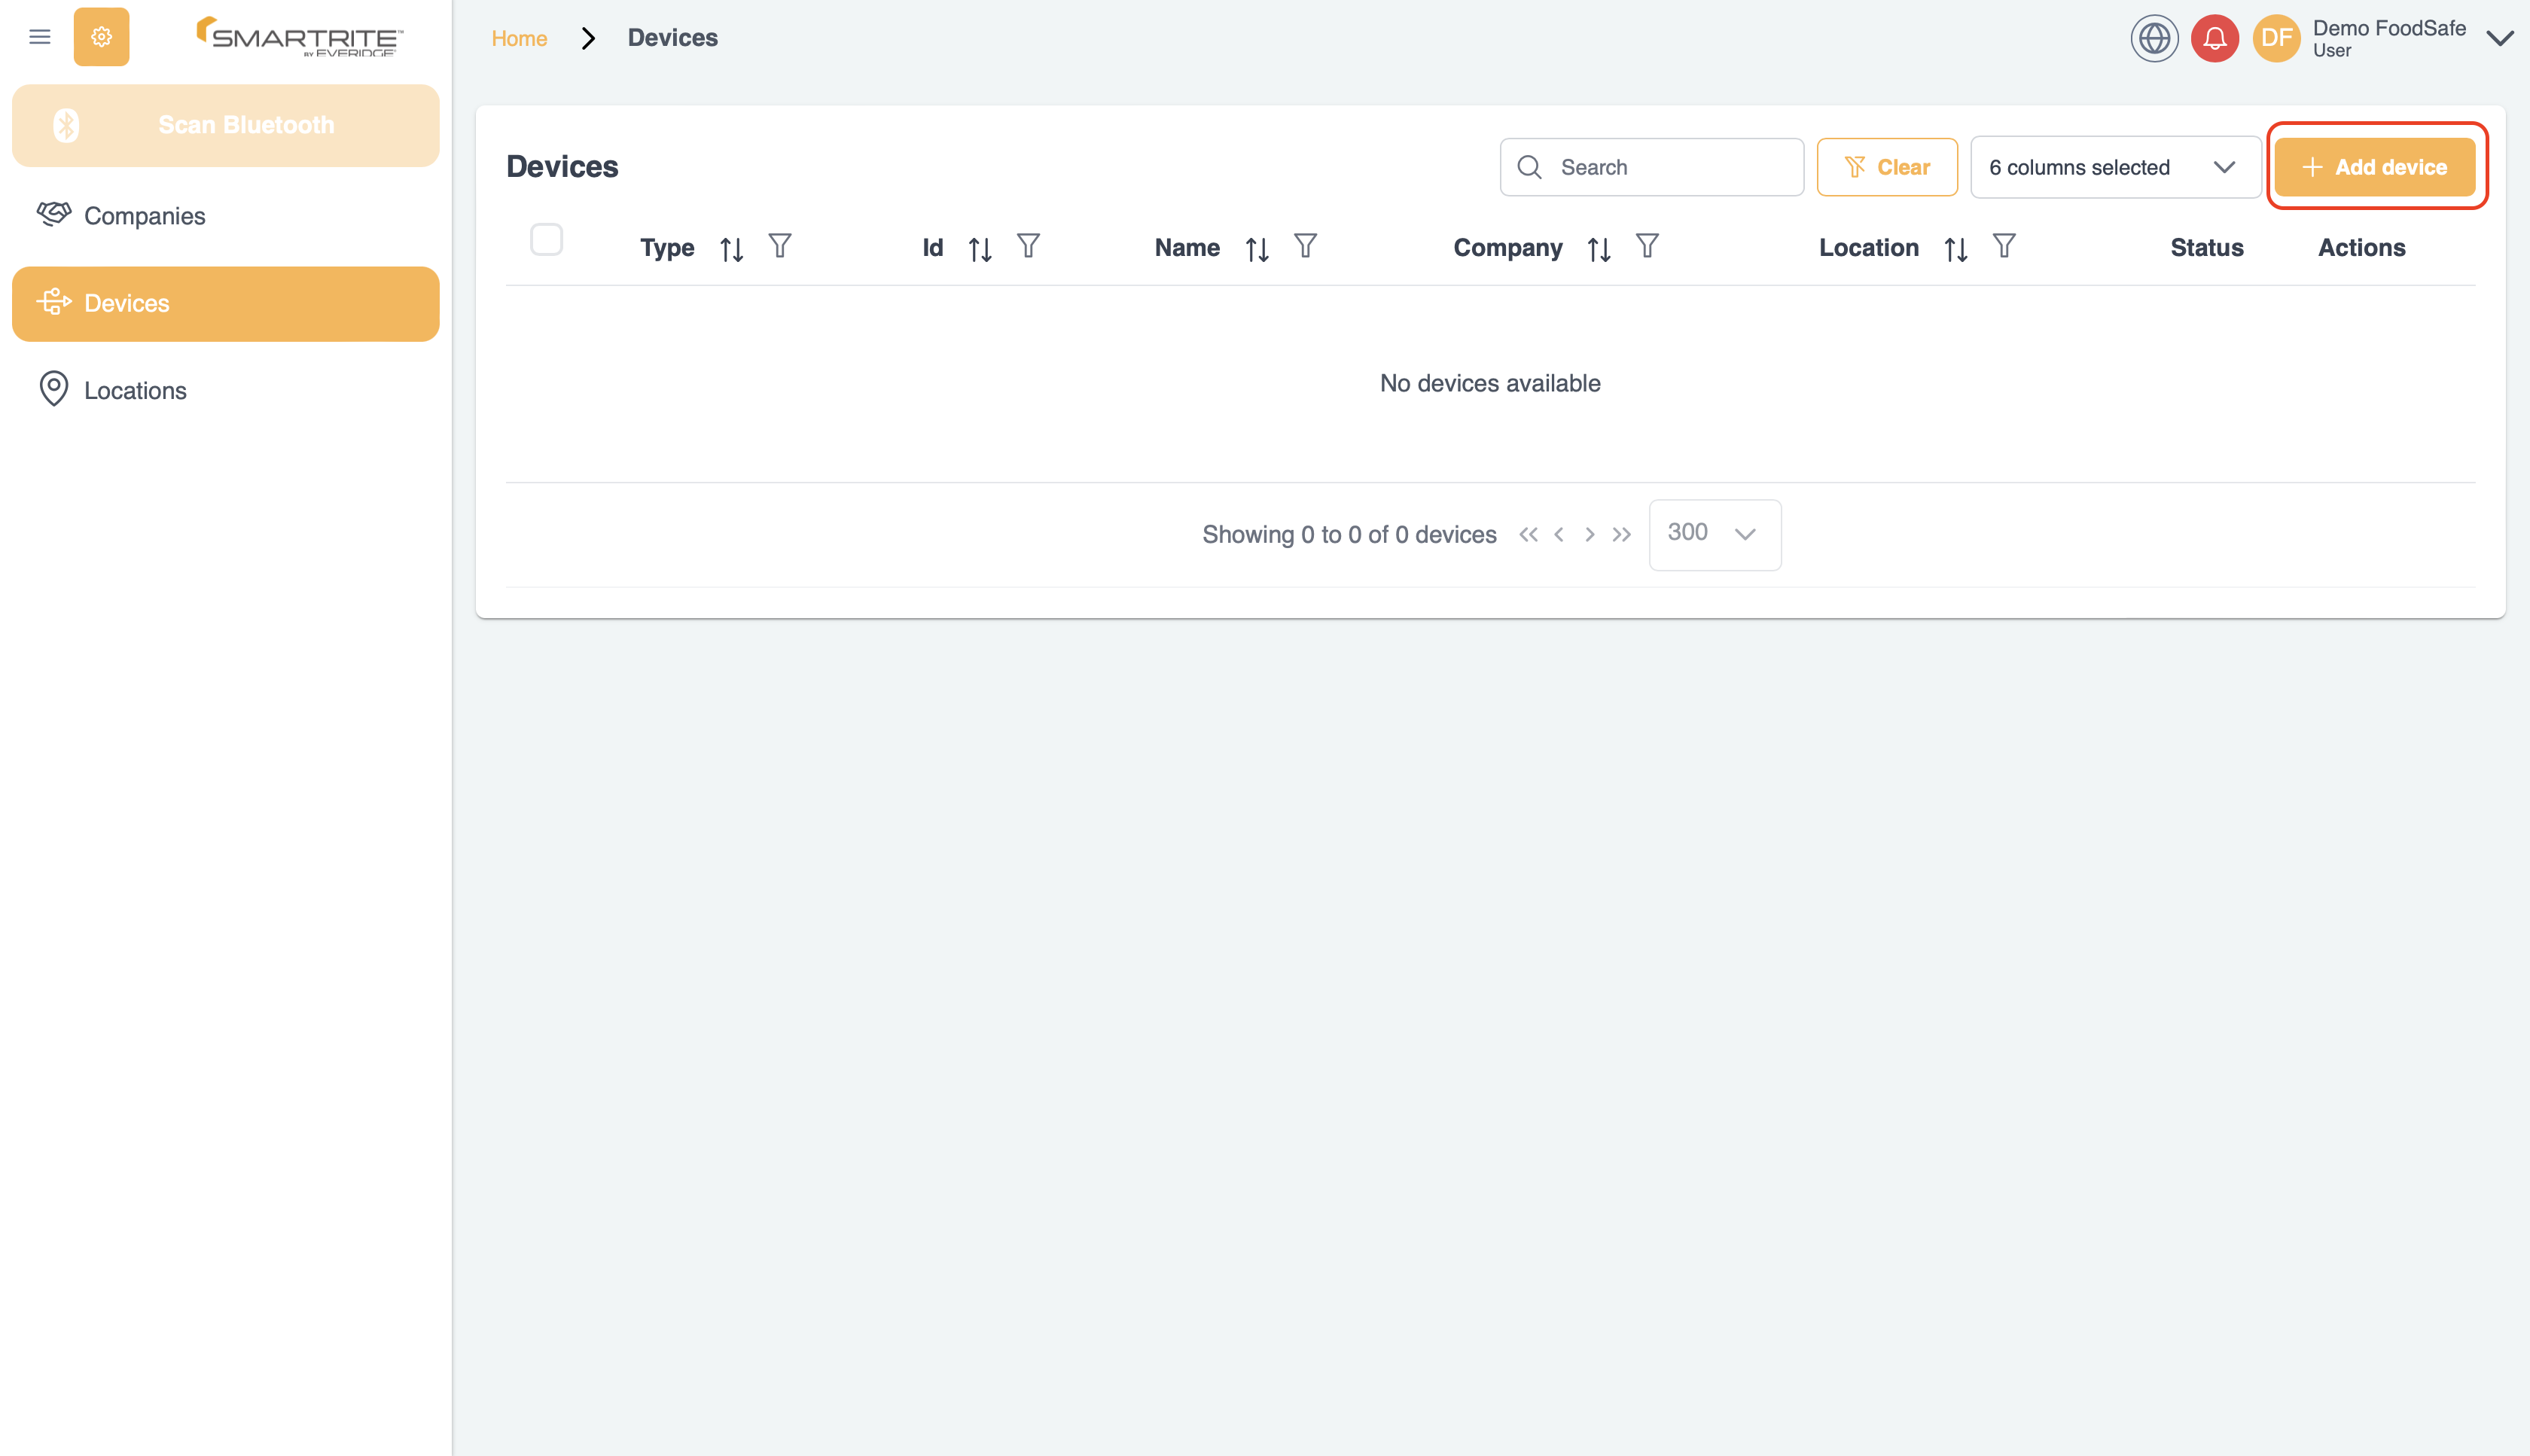The width and height of the screenshot is (2530, 1456).
Task: Sort by Company column arrows
Action: [x=1598, y=249]
